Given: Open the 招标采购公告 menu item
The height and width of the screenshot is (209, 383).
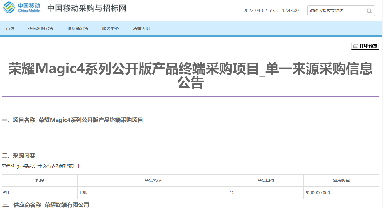Looking at the screenshot, I should point(41,28).
